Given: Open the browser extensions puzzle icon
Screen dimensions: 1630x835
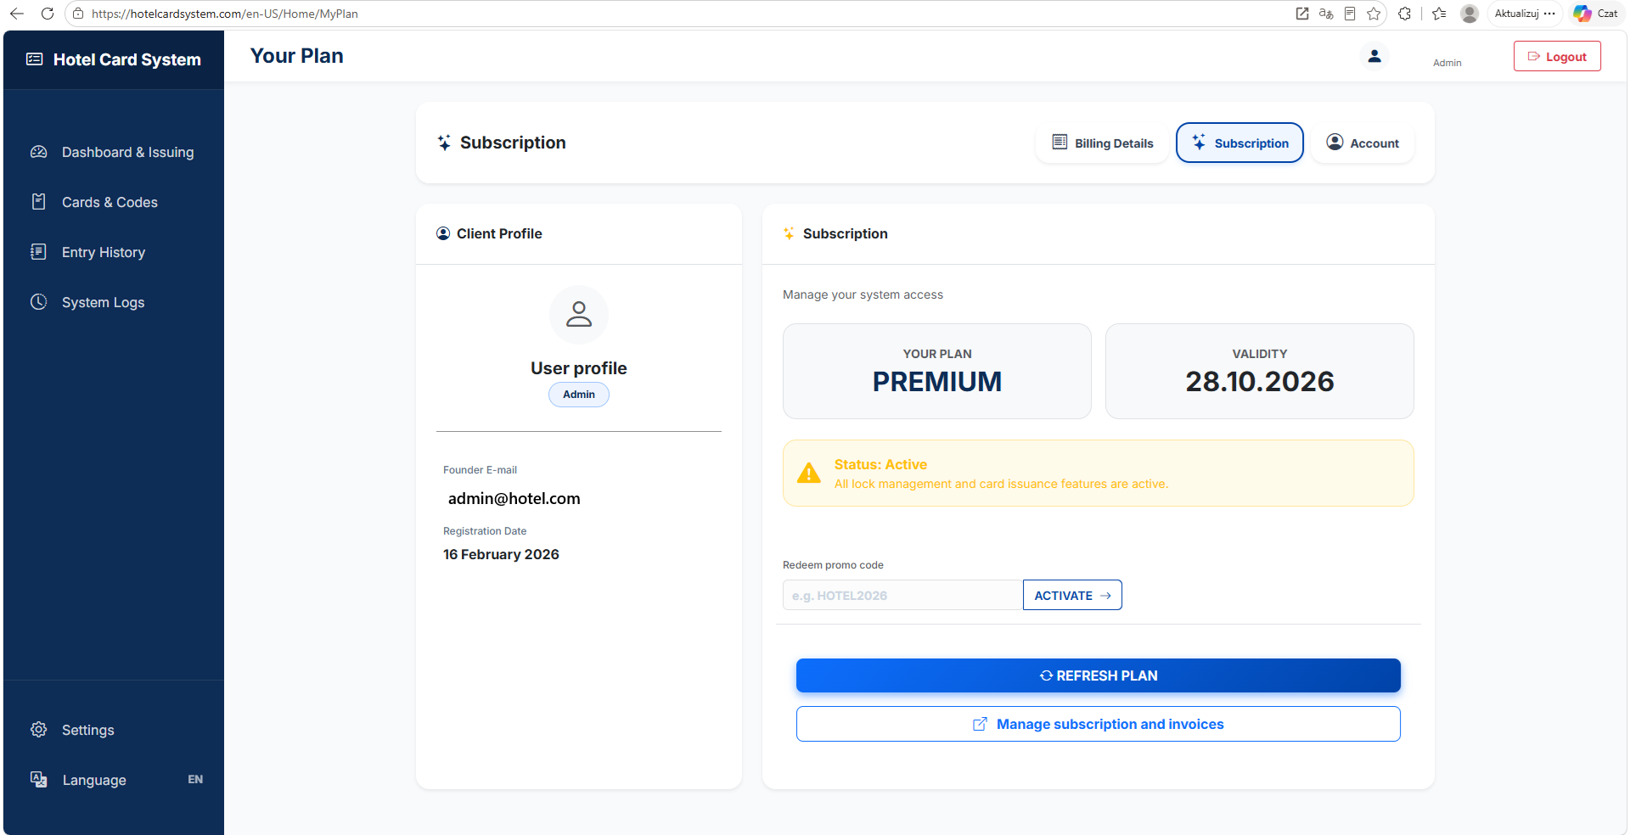Looking at the screenshot, I should point(1404,14).
